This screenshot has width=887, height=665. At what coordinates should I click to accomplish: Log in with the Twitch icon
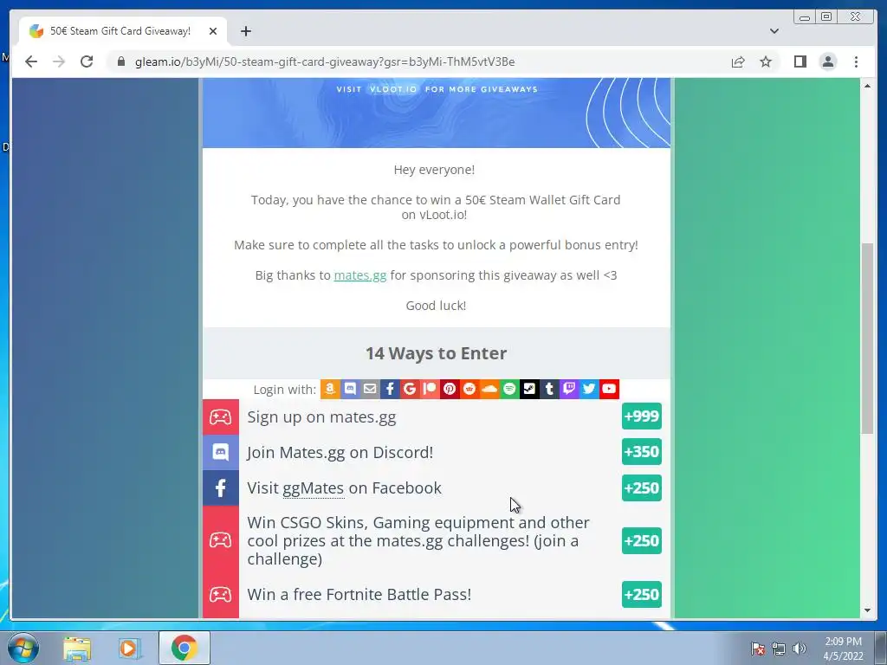click(x=569, y=389)
